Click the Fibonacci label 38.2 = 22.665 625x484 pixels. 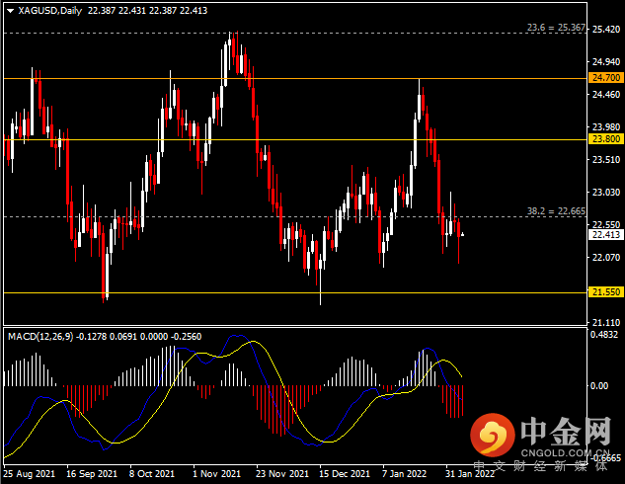click(x=556, y=211)
